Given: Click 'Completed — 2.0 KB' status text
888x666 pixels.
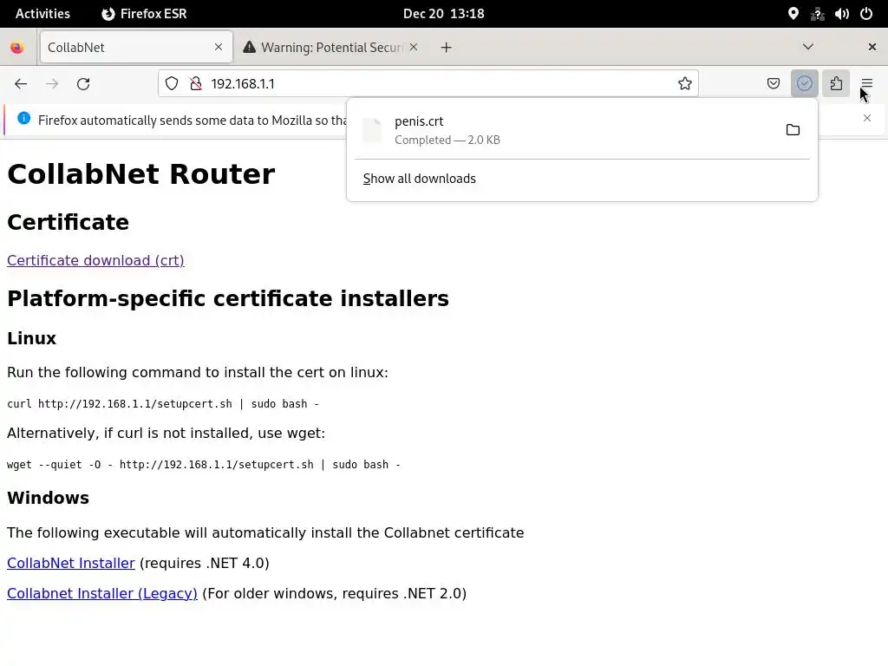Looking at the screenshot, I should coord(447,140).
